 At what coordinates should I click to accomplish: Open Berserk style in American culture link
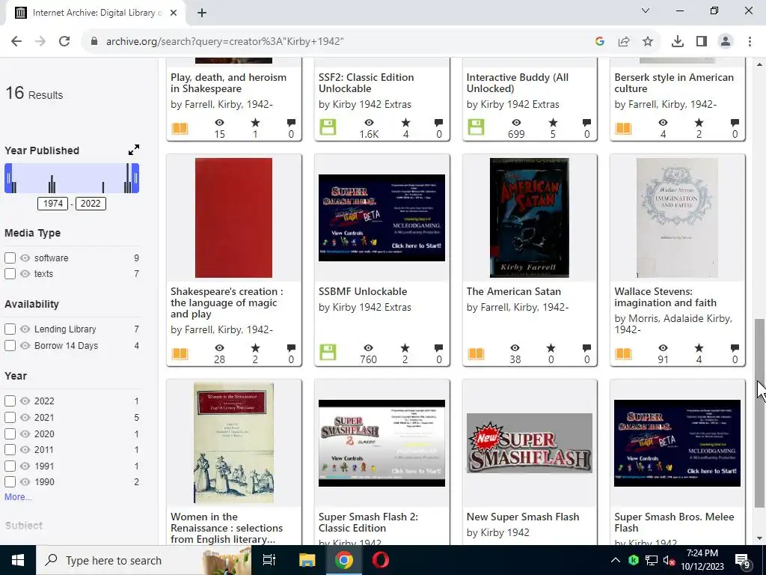[674, 82]
